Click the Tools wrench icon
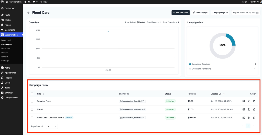The width and height of the screenshot is (262, 135). click(x=2, y=88)
